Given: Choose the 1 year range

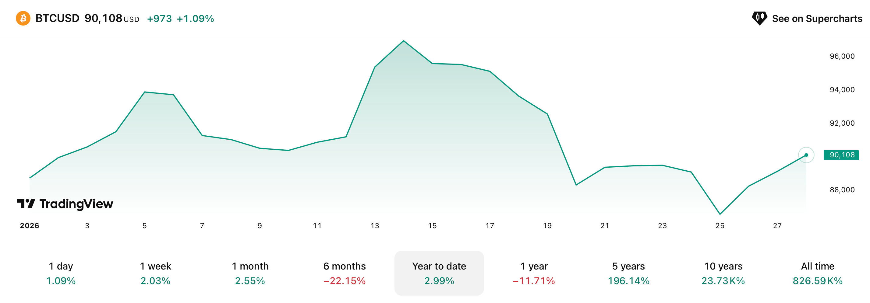Looking at the screenshot, I should 534,273.
